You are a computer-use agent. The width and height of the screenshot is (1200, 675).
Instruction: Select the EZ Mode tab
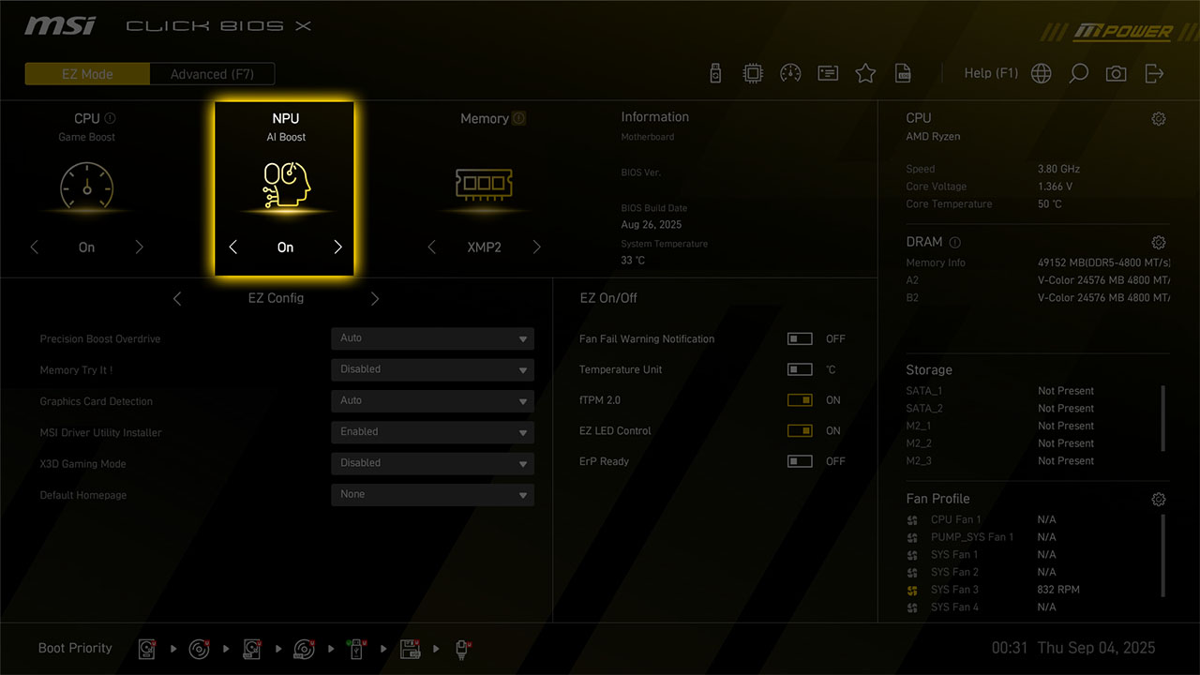(x=87, y=74)
